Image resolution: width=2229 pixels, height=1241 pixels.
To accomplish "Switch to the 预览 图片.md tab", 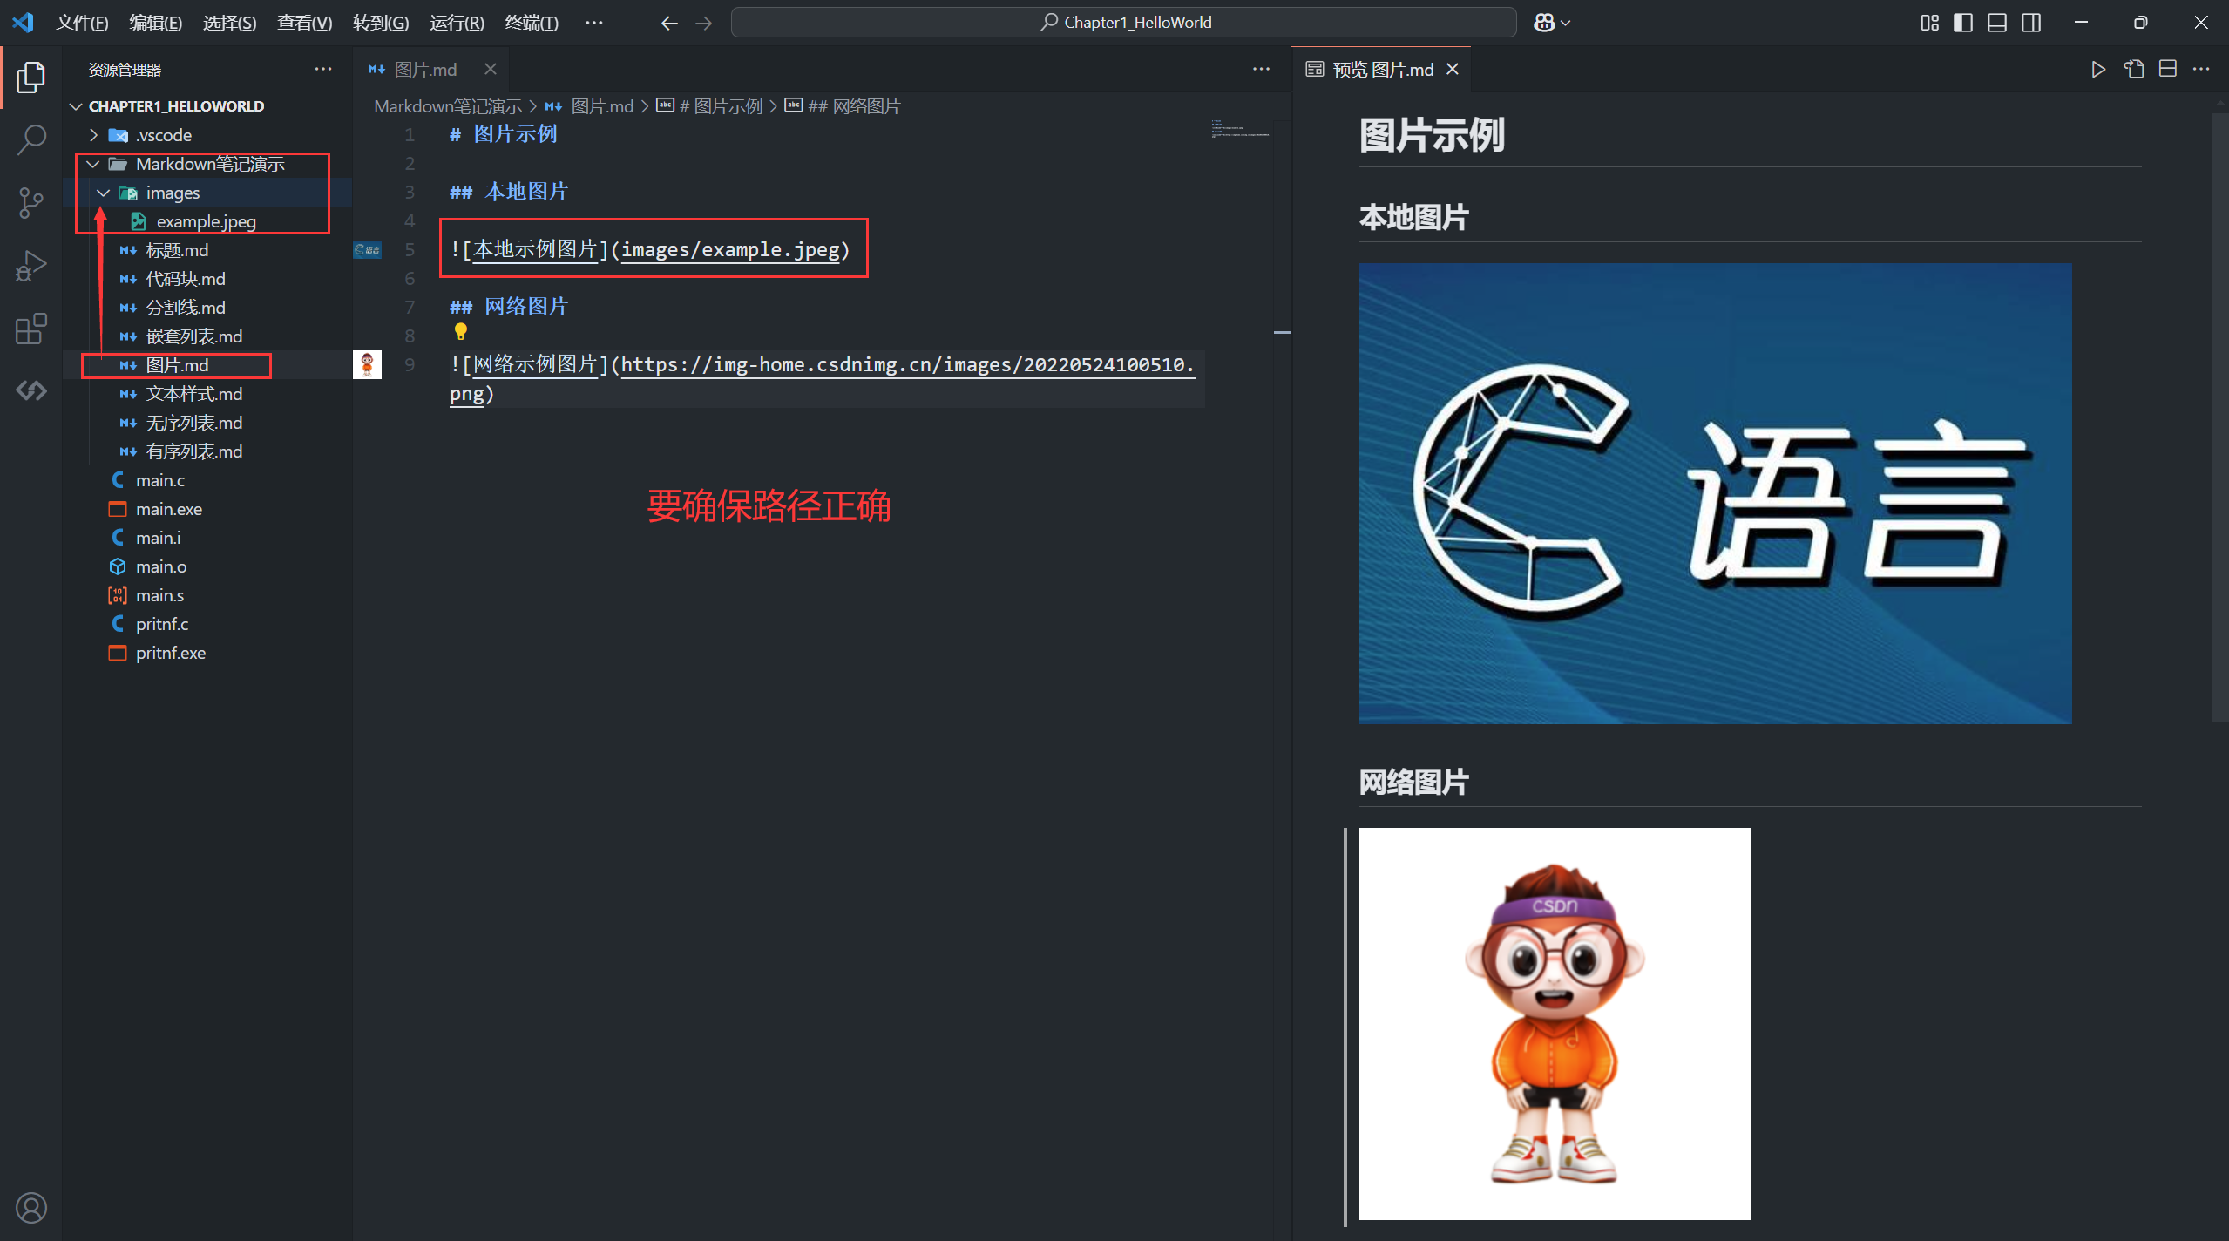I will coord(1382,70).
